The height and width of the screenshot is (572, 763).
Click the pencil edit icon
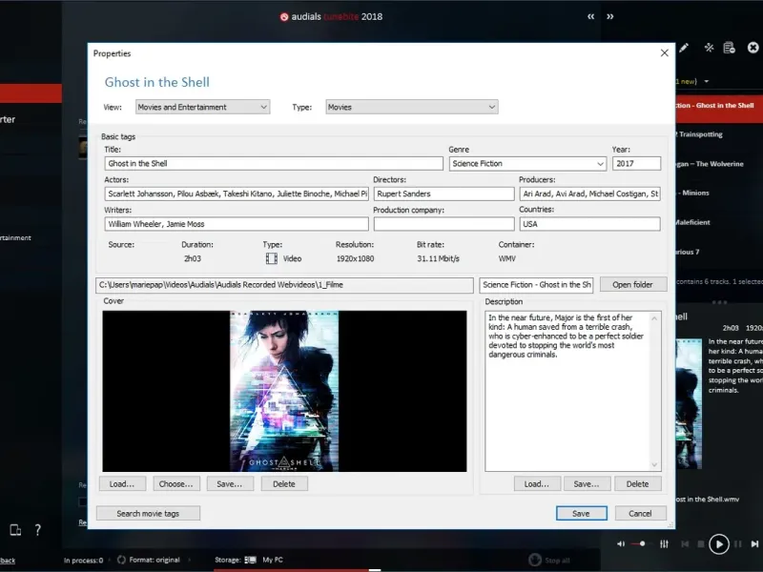point(684,48)
